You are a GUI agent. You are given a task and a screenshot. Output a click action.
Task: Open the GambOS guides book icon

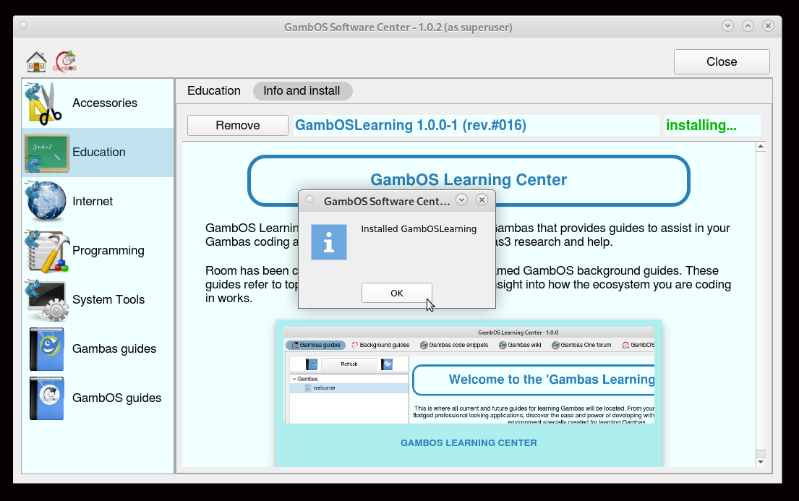pyautogui.click(x=47, y=398)
